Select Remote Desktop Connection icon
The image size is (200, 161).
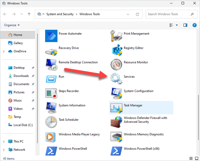coord(51,65)
